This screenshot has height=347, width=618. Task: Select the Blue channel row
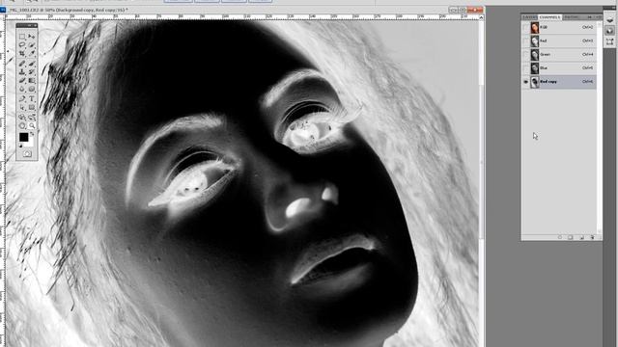pos(559,68)
